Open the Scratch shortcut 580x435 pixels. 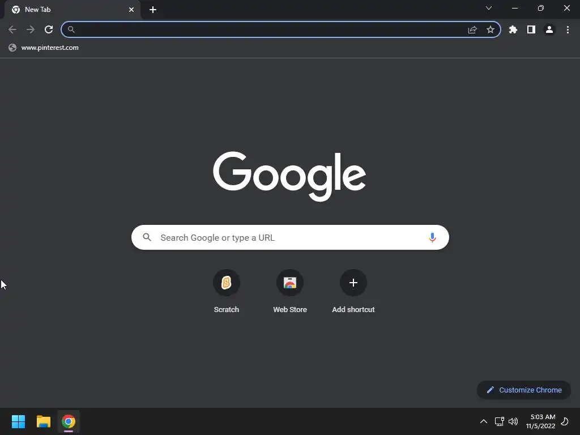[227, 292]
